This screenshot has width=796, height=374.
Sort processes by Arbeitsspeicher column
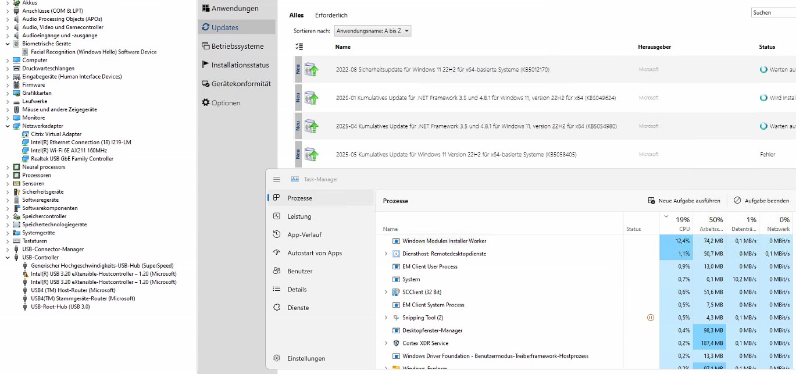click(x=710, y=224)
